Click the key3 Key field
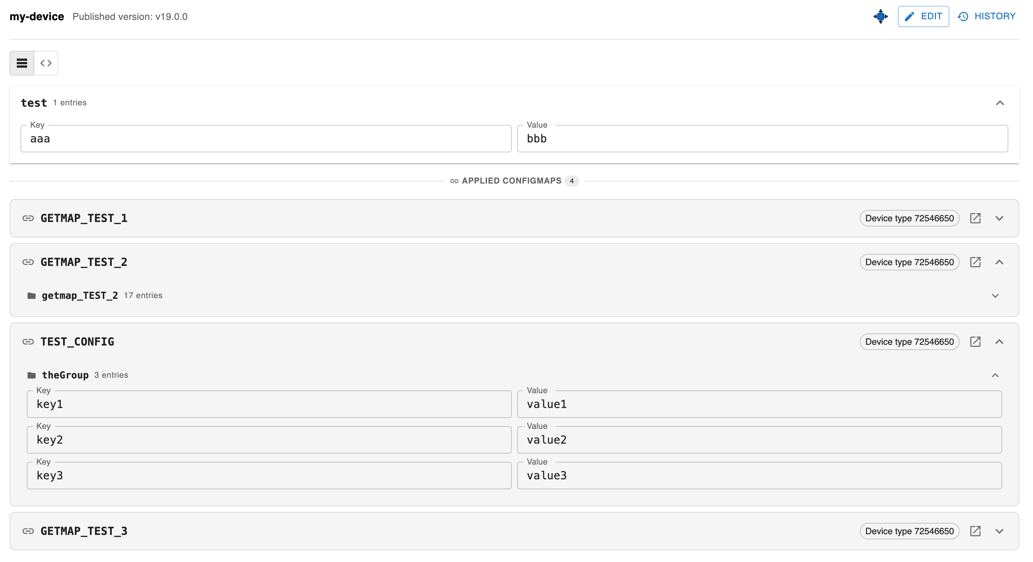 [269, 475]
